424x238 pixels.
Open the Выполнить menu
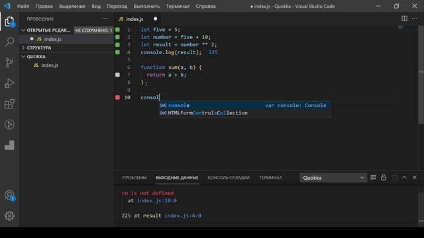(x=146, y=6)
